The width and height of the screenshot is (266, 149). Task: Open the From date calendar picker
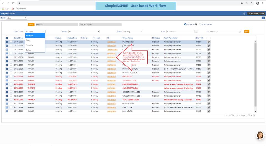point(196,31)
